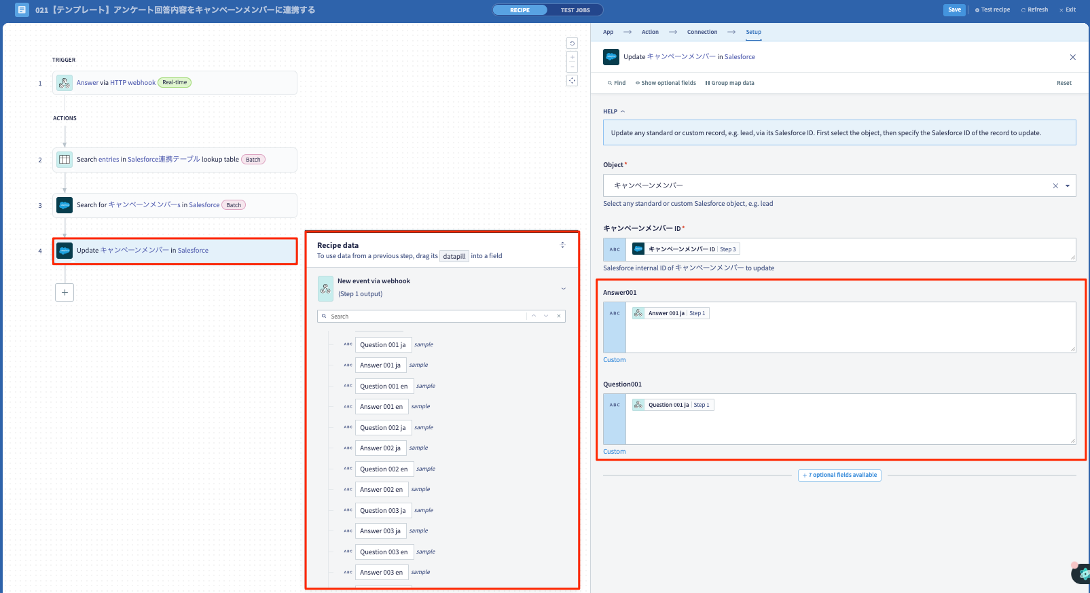Select the Answer 002 ja datapill
Viewport: 1090px width, 593px height.
[x=380, y=448]
